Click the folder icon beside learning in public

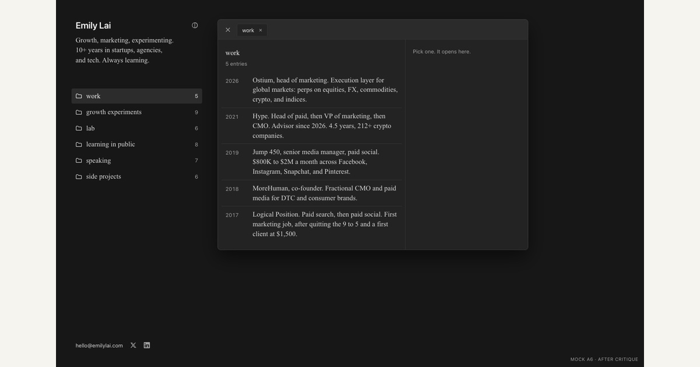79,144
